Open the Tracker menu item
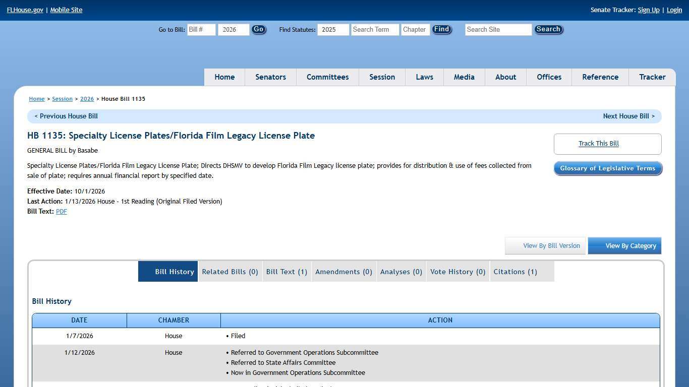 [652, 77]
